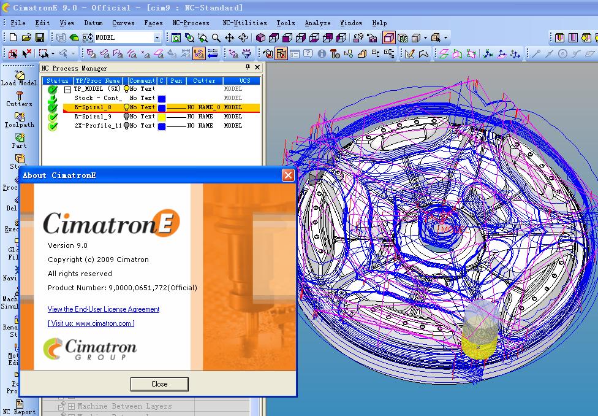This screenshot has width=598, height=416.
Task: Toggle the highlighted NC table toolbar button
Action: coord(281,53)
